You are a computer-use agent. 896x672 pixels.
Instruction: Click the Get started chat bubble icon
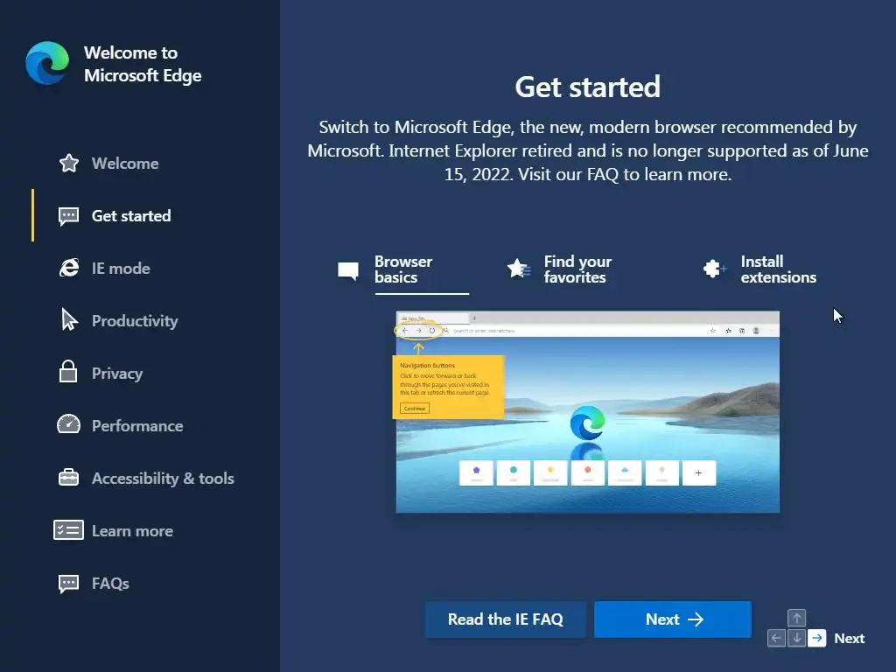pyautogui.click(x=68, y=217)
